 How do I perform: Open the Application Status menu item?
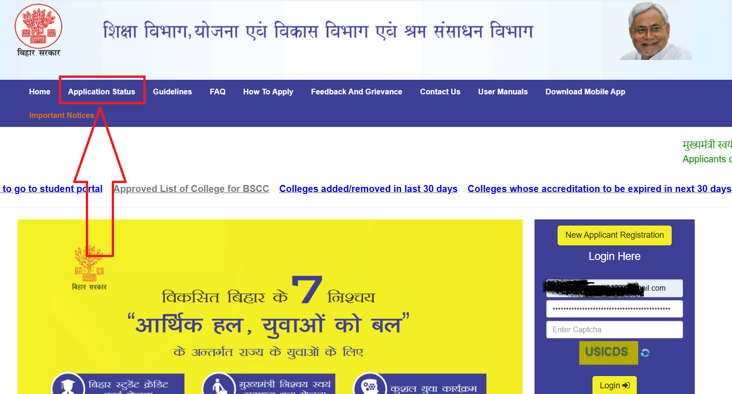coord(102,92)
